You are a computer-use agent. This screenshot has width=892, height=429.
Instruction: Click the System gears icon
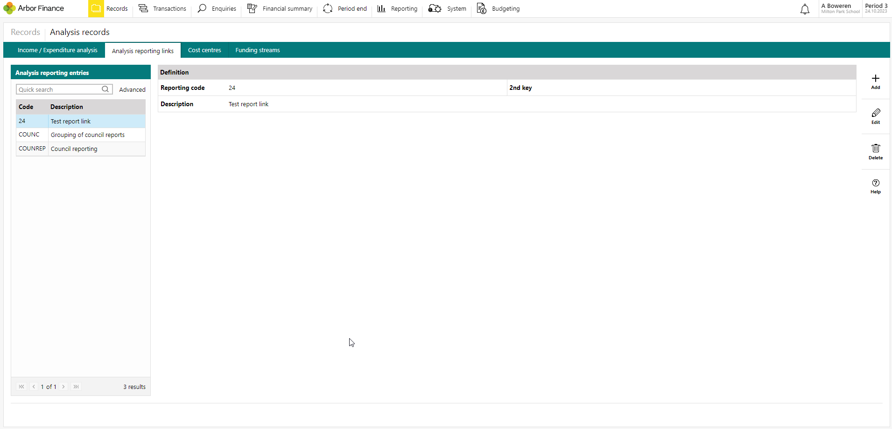[435, 8]
